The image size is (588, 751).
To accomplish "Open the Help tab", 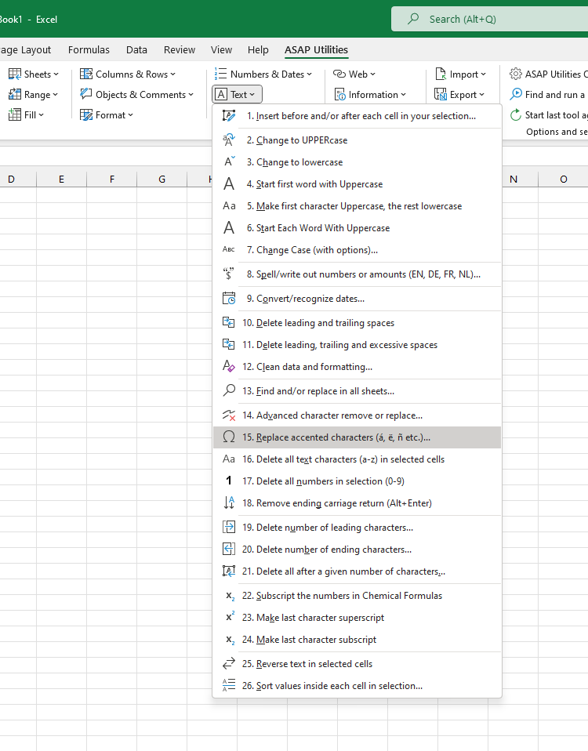I will (x=258, y=50).
